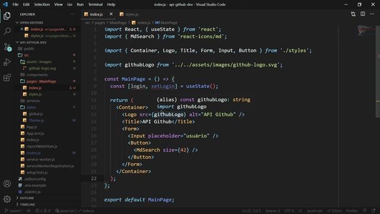
Task: Split the editor to the right
Action: [x=363, y=14]
